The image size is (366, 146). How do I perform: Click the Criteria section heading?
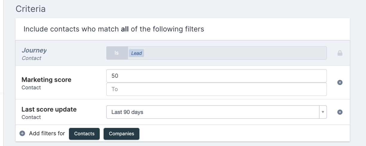click(30, 9)
